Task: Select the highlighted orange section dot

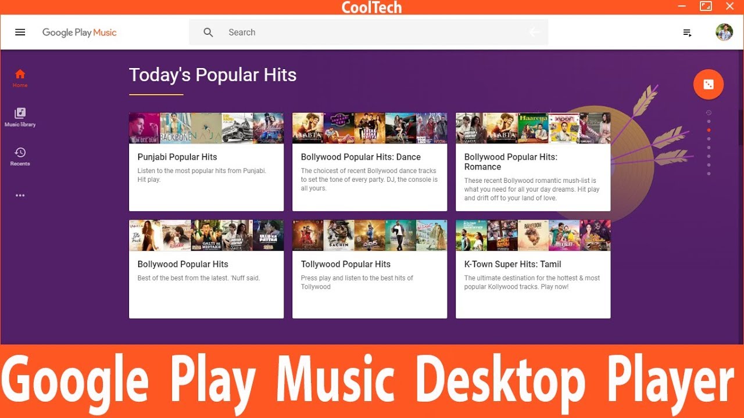Action: pyautogui.click(x=709, y=130)
